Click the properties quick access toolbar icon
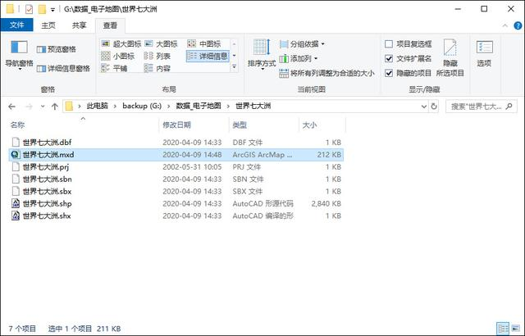The width and height of the screenshot is (525, 336). (30, 9)
